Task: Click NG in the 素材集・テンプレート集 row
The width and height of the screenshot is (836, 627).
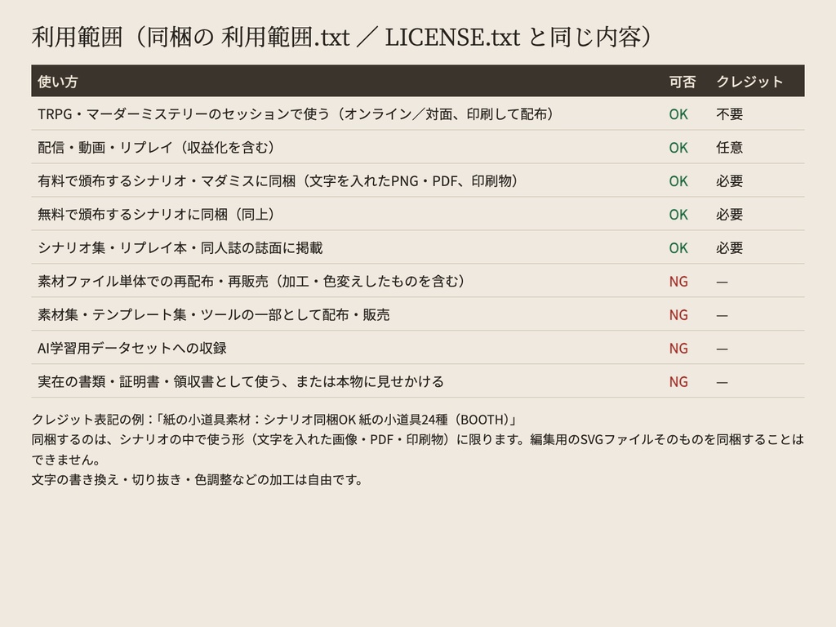Action: (678, 315)
